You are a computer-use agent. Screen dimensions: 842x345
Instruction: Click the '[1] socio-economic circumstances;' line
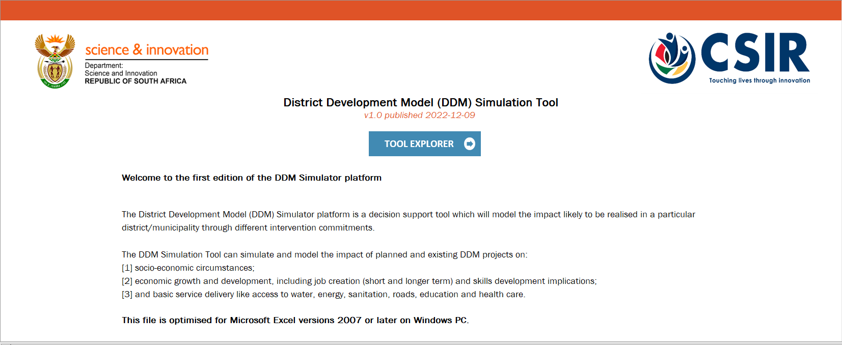[x=188, y=268]
